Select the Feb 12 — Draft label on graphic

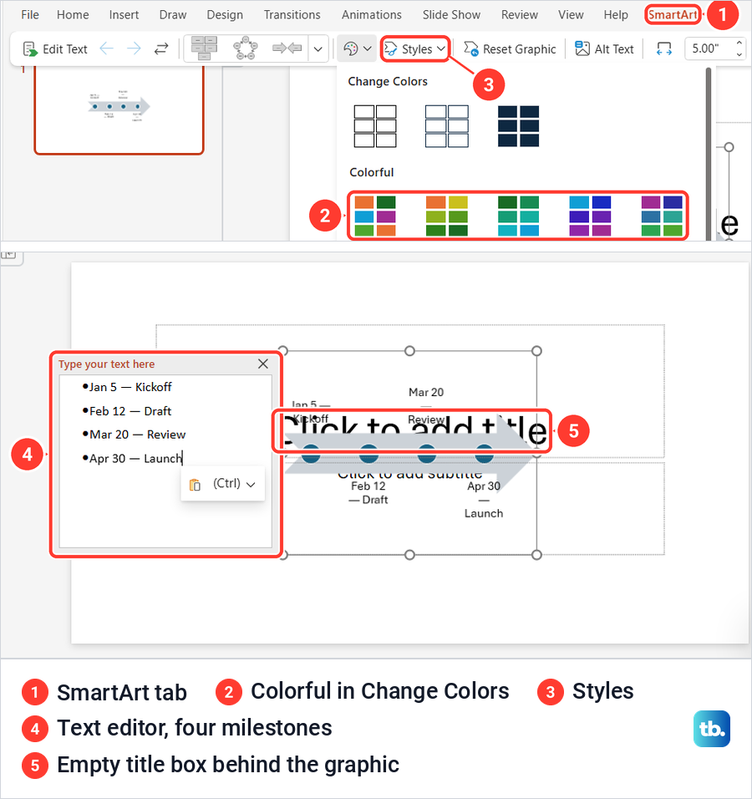(x=368, y=493)
